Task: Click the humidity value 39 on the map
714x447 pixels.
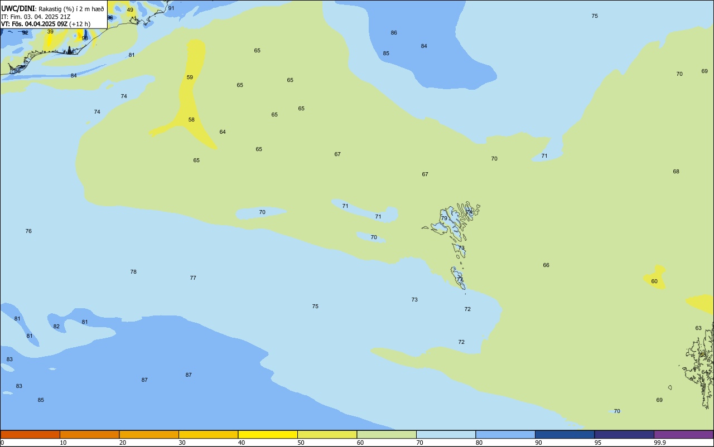Action: 50,32
